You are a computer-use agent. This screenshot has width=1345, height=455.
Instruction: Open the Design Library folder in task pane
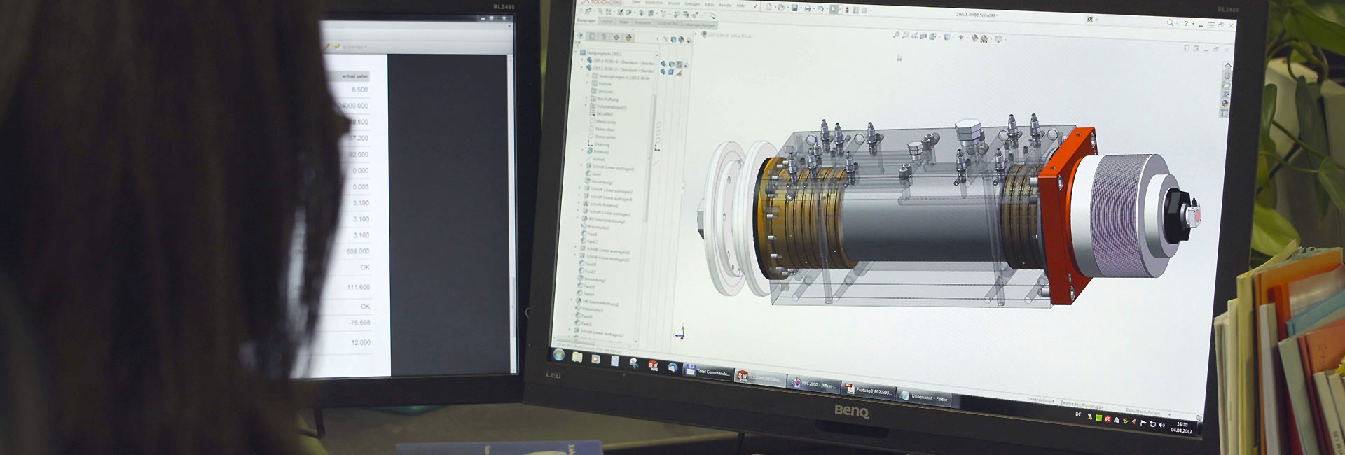(1227, 85)
